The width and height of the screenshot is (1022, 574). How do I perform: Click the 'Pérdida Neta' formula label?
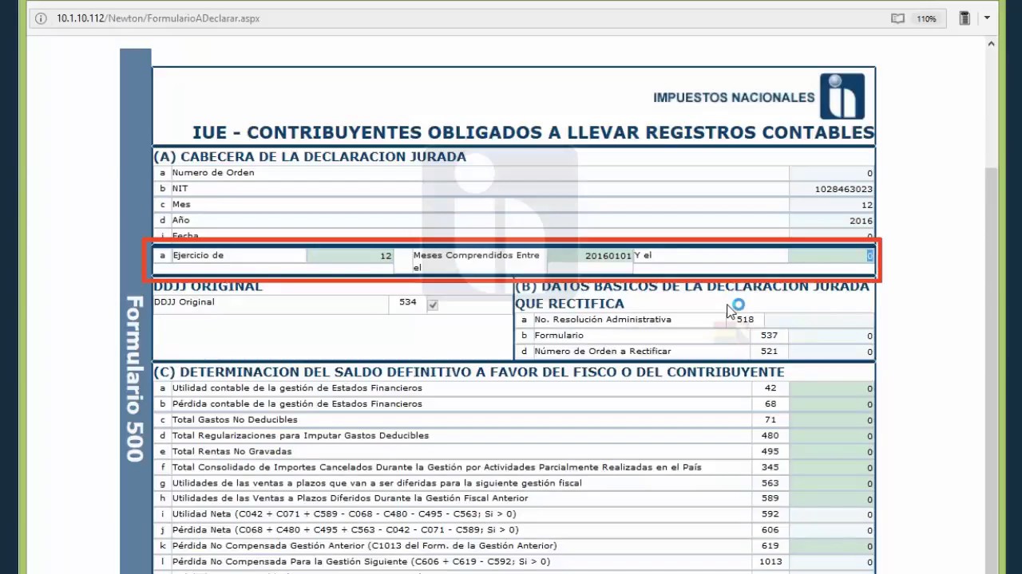tap(345, 530)
